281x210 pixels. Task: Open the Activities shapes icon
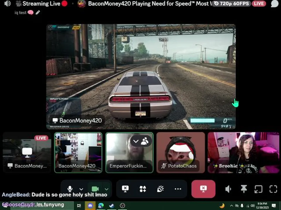(143, 189)
